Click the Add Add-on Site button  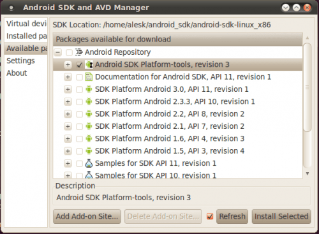coord(87,216)
